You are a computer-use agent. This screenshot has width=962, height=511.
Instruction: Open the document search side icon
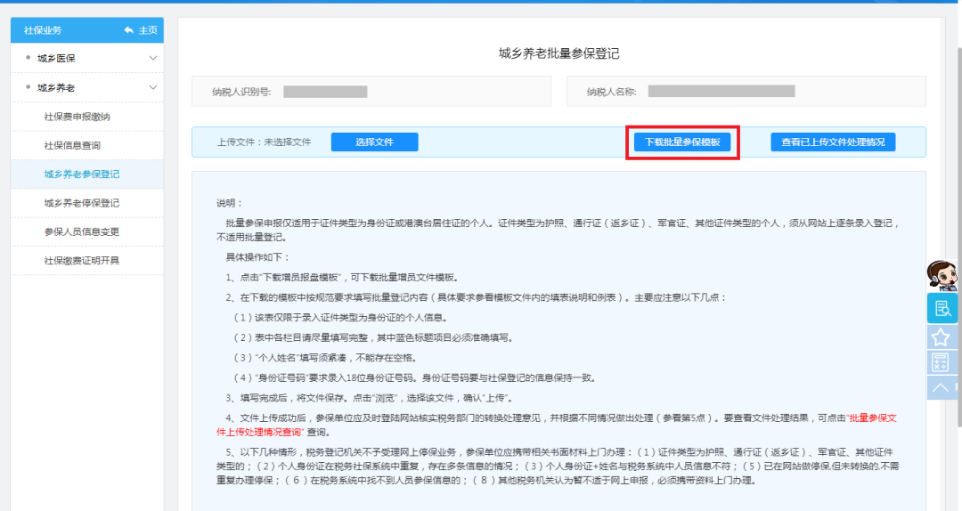[942, 308]
